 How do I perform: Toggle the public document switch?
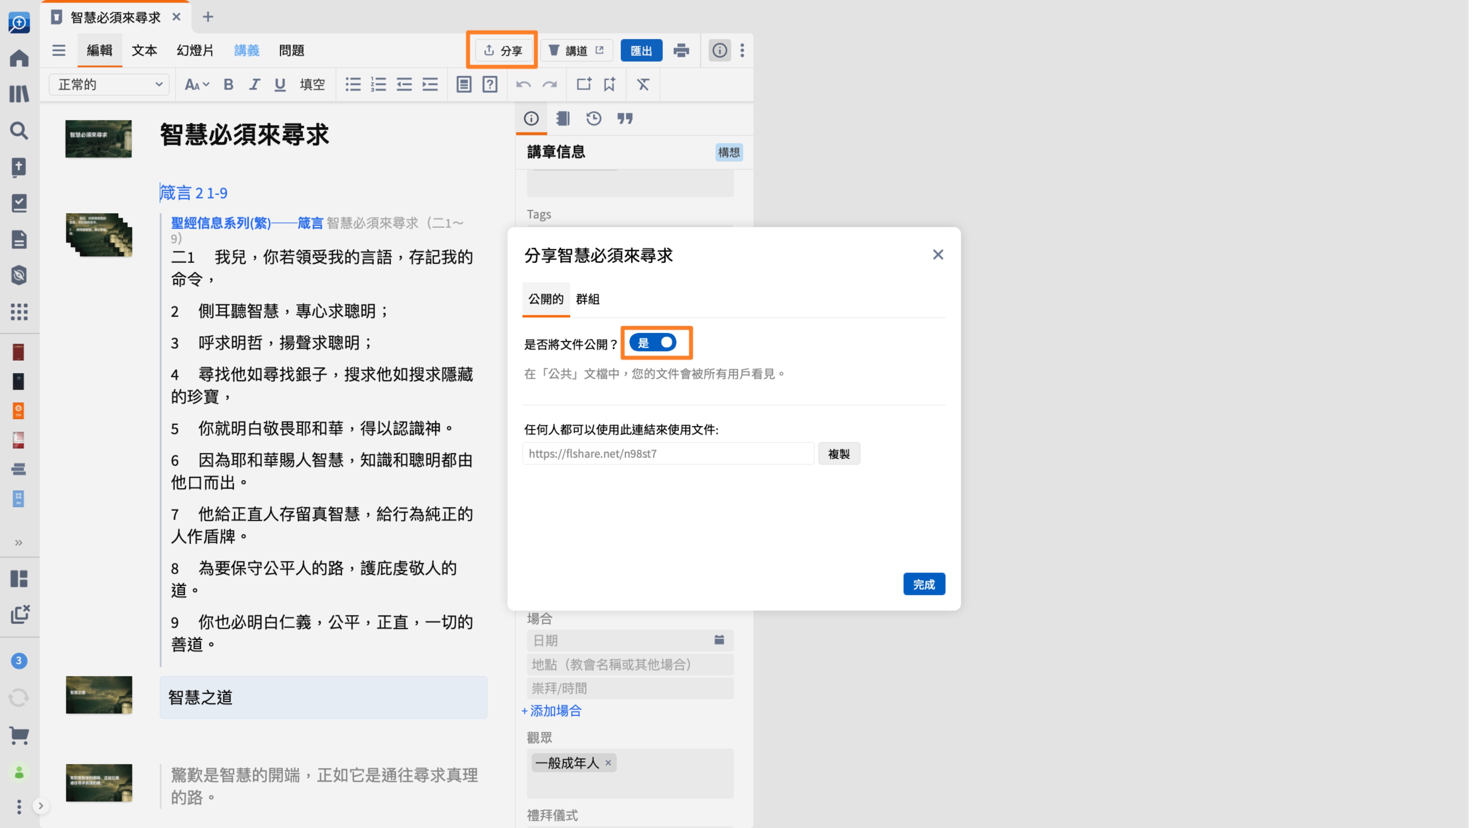click(x=654, y=343)
